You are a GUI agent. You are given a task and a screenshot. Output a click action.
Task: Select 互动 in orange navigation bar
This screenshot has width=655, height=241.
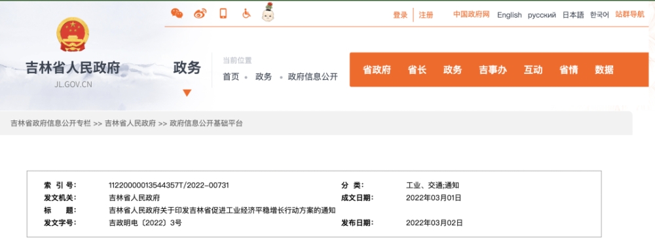pyautogui.click(x=533, y=70)
